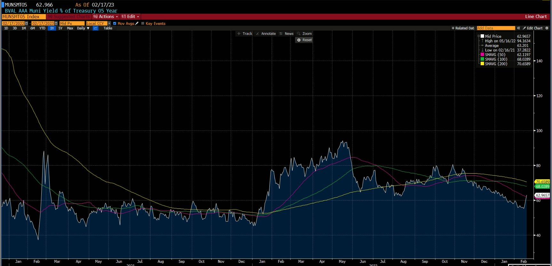
Task: Select the YTD time range
Action: [x=42, y=28]
